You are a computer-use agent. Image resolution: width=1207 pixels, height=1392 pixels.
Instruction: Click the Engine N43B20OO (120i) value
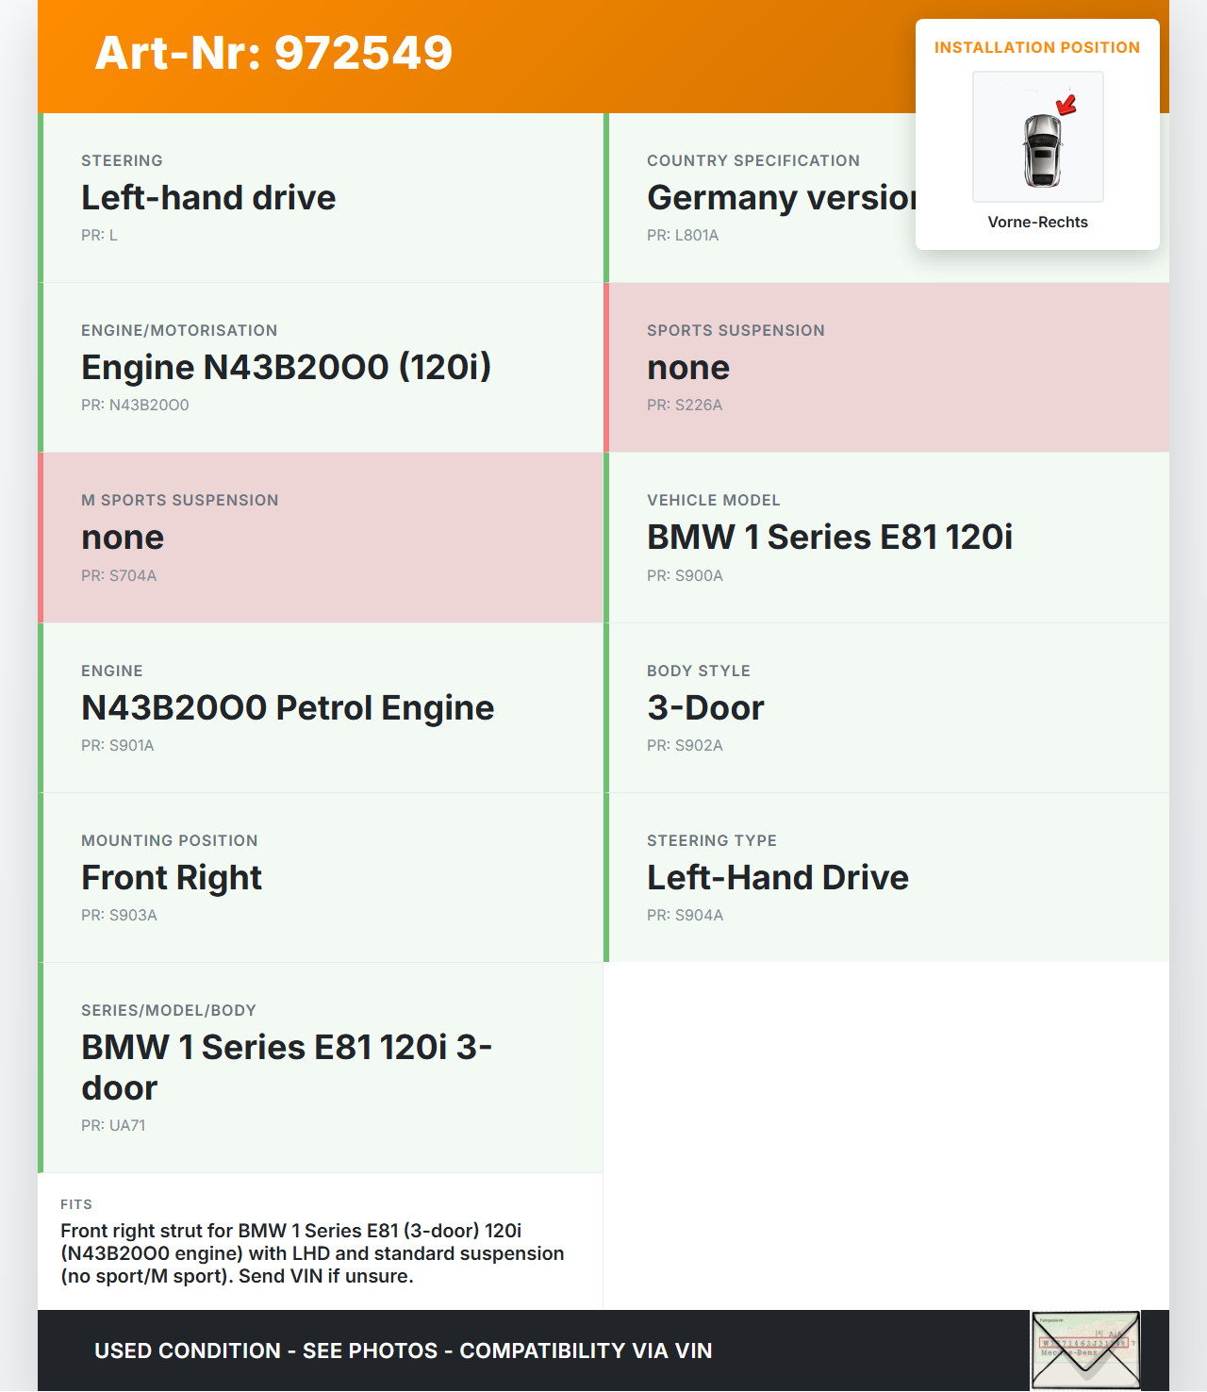286,368
